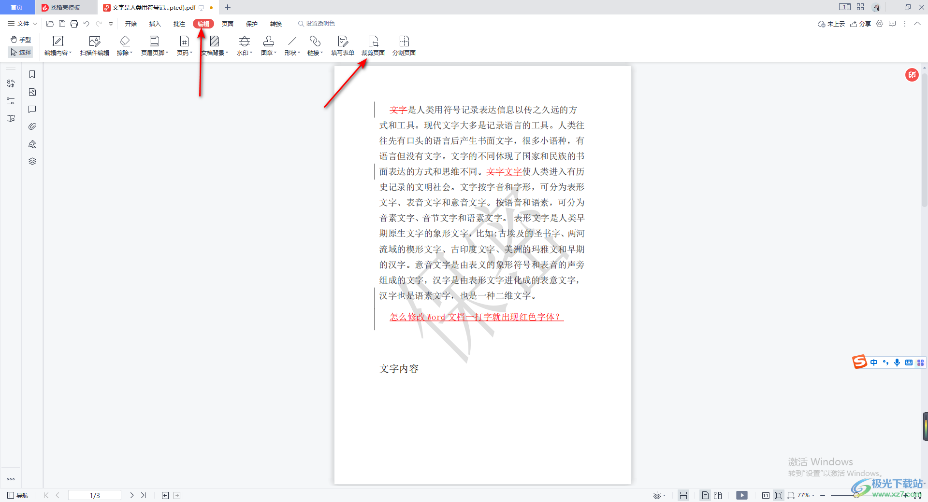Click the search box "设置透明色"

(317, 24)
